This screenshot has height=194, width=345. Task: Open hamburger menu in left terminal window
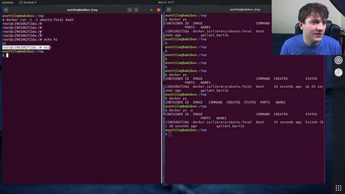click(x=136, y=10)
